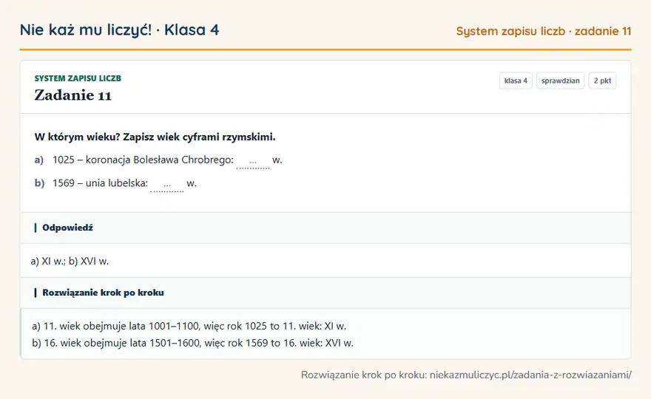The image size is (651, 399).
Task: Open the niekazmuliczyc.pl/zadania-z-rozwiazaniami/ footer link
Action: coord(530,375)
